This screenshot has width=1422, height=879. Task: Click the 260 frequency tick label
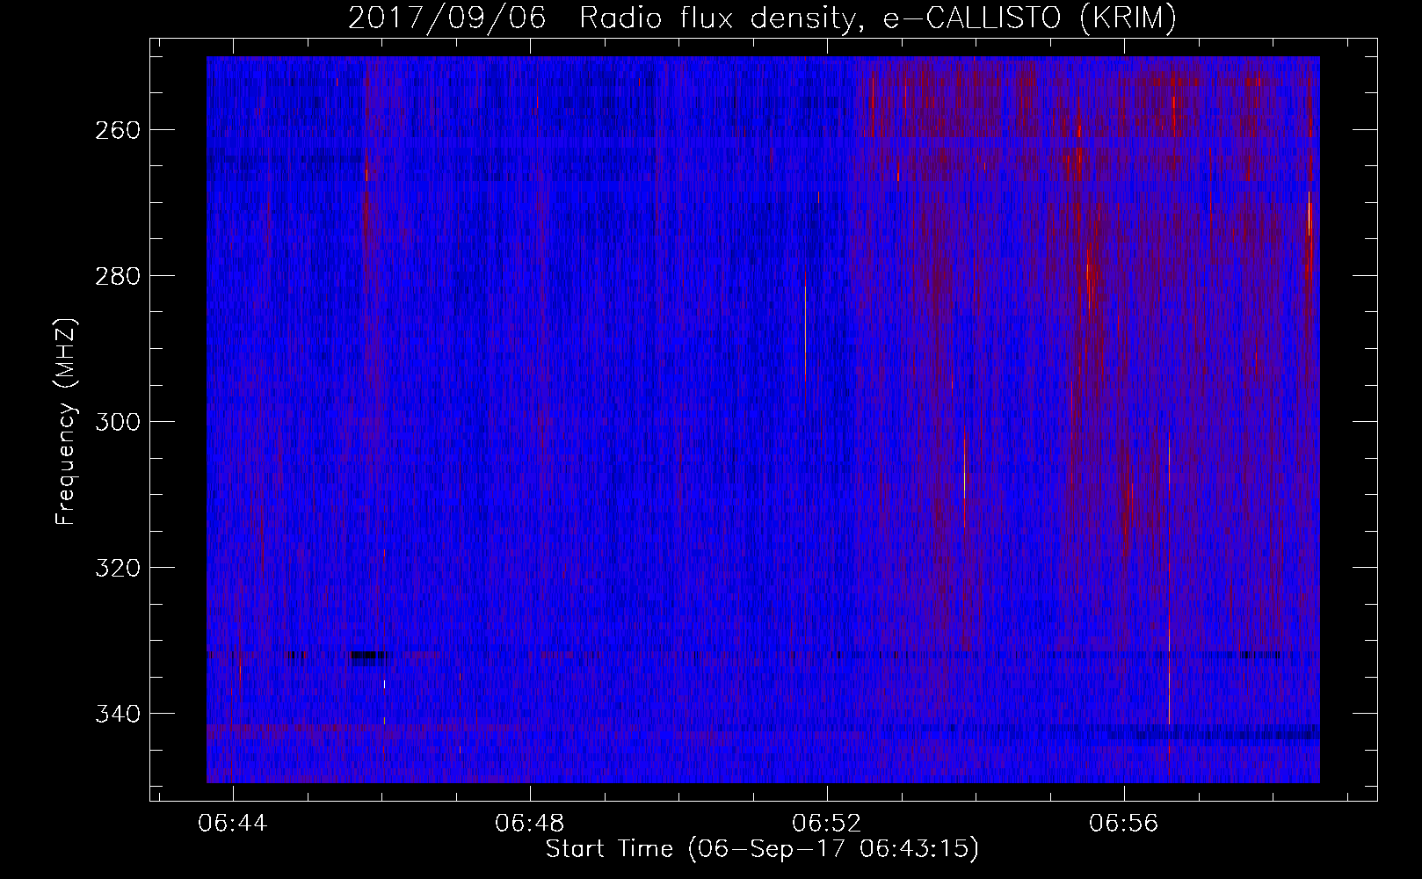(118, 130)
